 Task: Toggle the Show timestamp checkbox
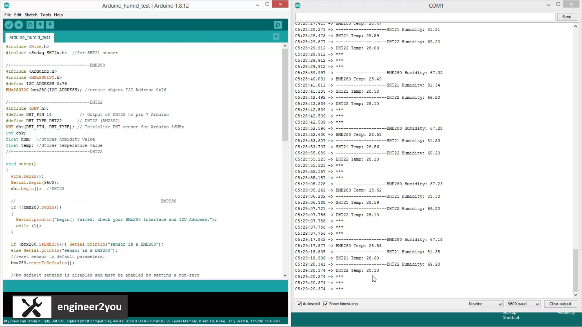[x=326, y=304]
